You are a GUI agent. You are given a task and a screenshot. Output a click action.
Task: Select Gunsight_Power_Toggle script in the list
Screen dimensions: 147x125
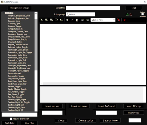pyautogui.click(x=18, y=71)
